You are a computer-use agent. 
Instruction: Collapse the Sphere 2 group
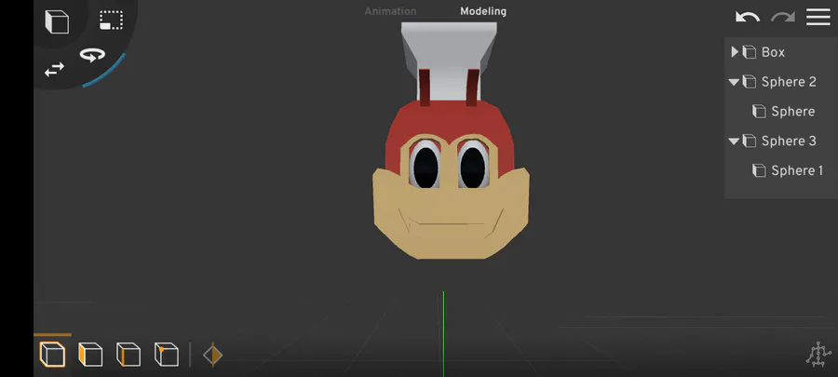(x=734, y=82)
